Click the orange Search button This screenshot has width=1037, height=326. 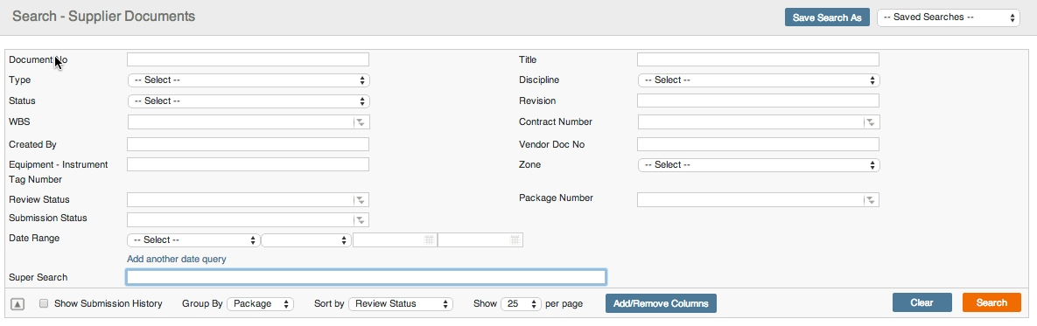point(991,303)
